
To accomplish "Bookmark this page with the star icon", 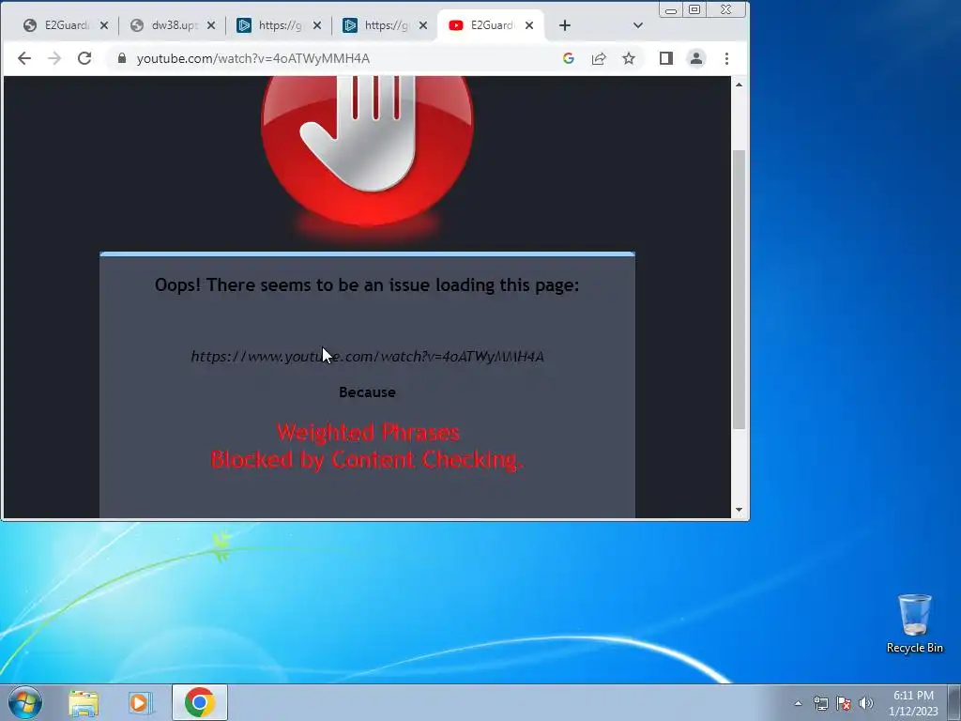I will coord(628,58).
